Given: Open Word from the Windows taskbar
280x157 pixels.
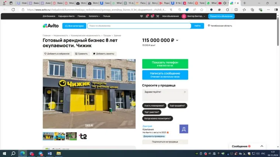Looking at the screenshot, I should [x=49, y=153].
